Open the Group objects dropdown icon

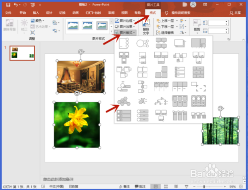coord(183,27)
